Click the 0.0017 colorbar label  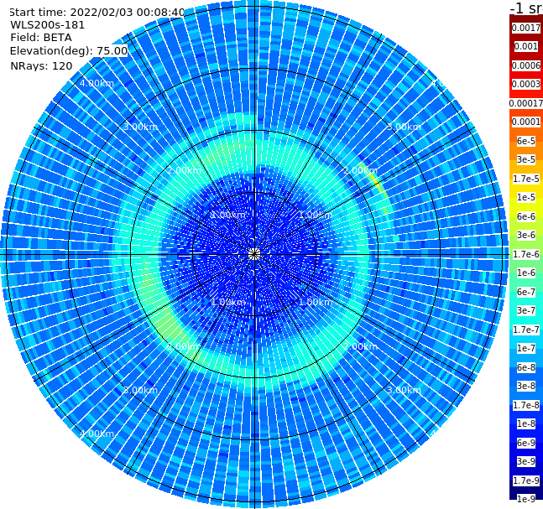[526, 28]
